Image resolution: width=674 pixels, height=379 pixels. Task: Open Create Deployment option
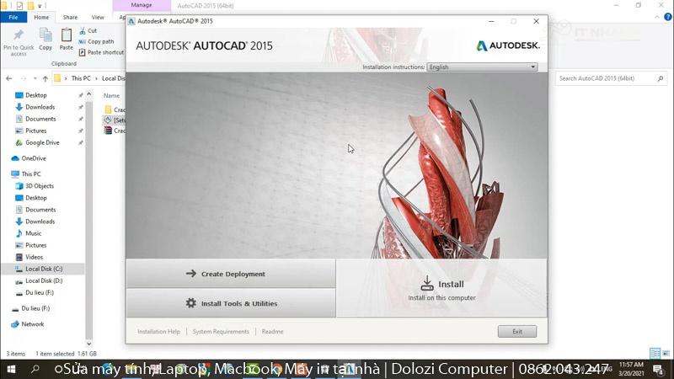231,274
